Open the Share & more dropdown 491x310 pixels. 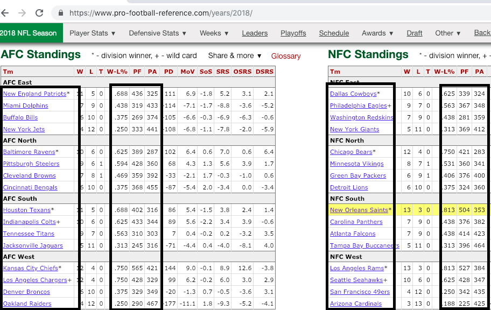coord(235,56)
